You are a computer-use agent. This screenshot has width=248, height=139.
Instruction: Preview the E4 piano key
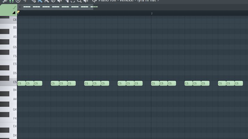[x=13, y=126]
